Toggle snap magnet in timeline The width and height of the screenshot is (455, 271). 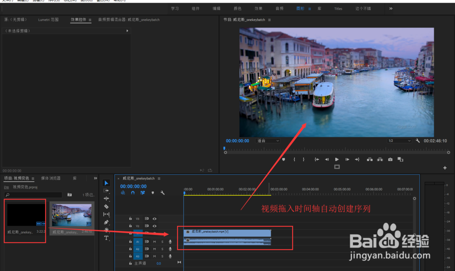pyautogui.click(x=133, y=193)
